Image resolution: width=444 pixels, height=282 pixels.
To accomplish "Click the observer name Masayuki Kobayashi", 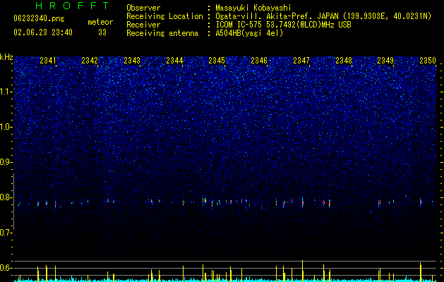I will 253,8.
